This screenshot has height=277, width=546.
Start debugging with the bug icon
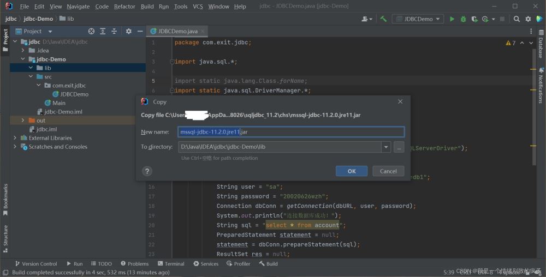[463, 19]
